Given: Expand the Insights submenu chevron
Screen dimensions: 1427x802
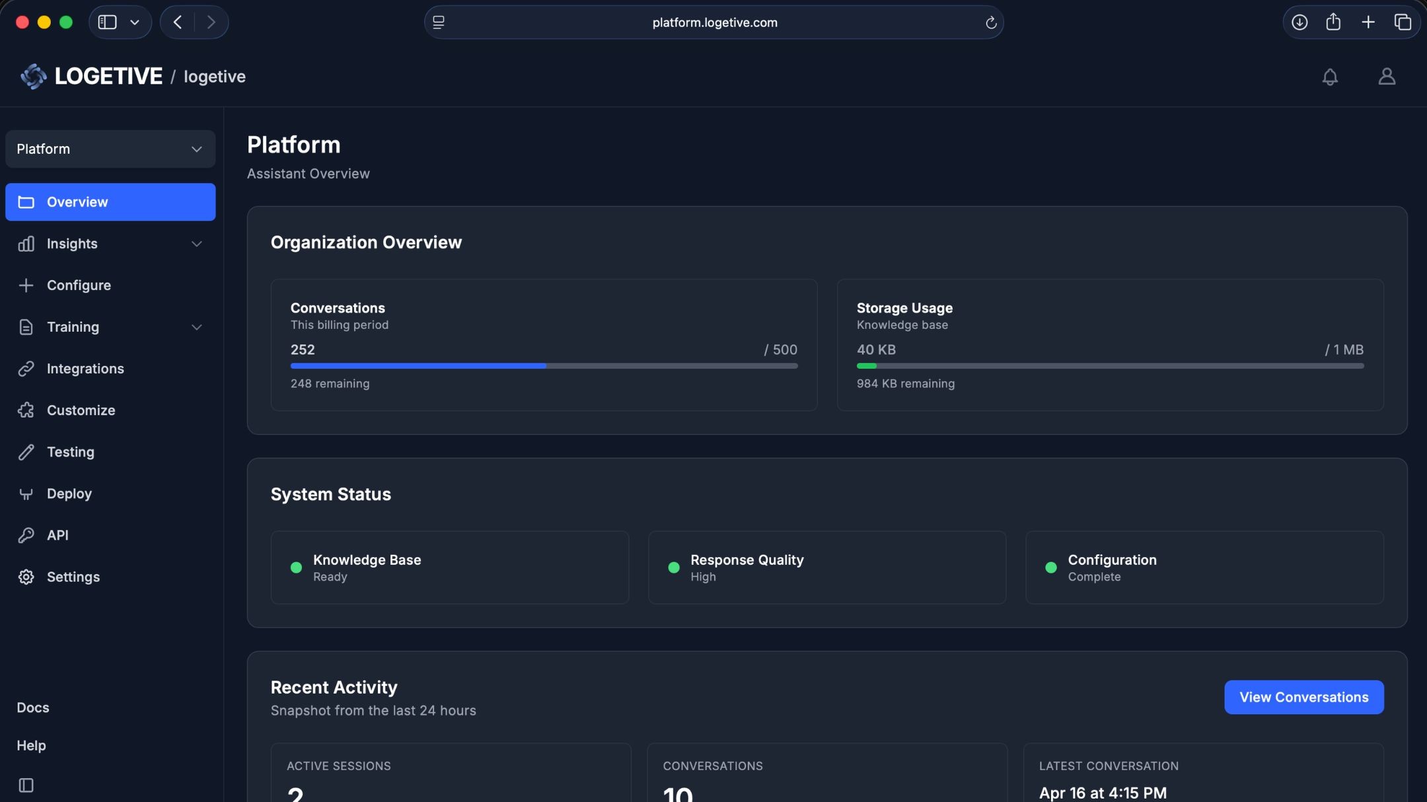Looking at the screenshot, I should [196, 244].
